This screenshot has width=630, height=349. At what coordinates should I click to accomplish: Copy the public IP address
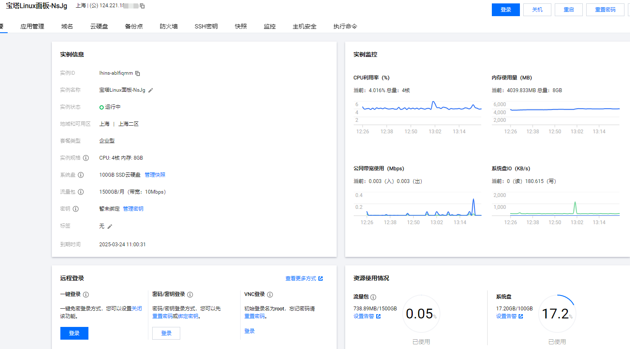142,6
